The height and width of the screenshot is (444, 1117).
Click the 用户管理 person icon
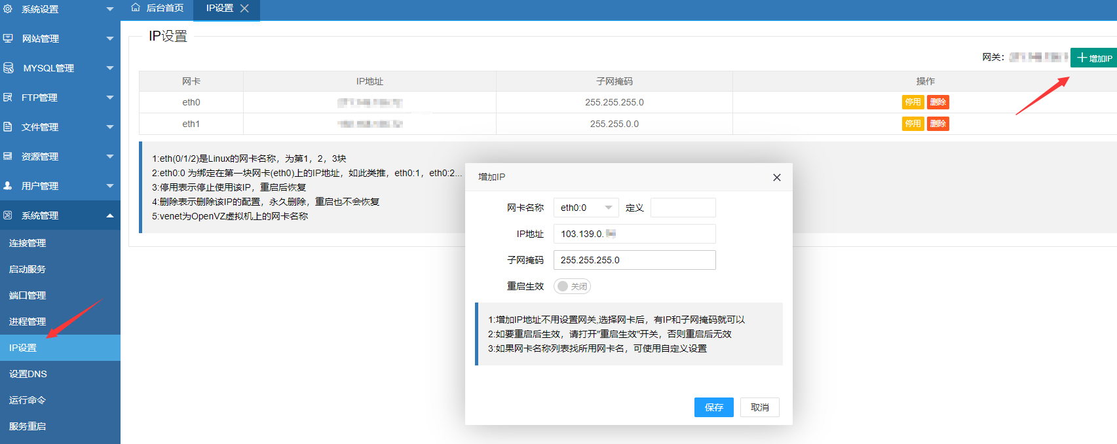pyautogui.click(x=8, y=186)
